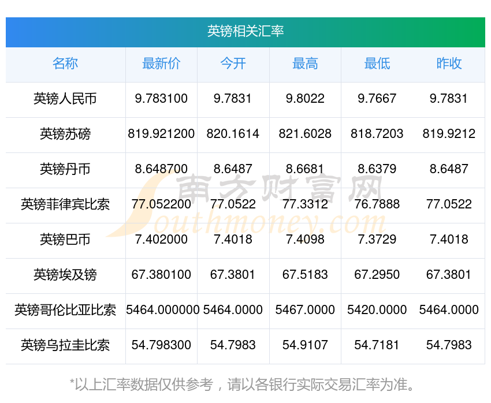Select the 英镑菲律宾比索 row name

65,204
